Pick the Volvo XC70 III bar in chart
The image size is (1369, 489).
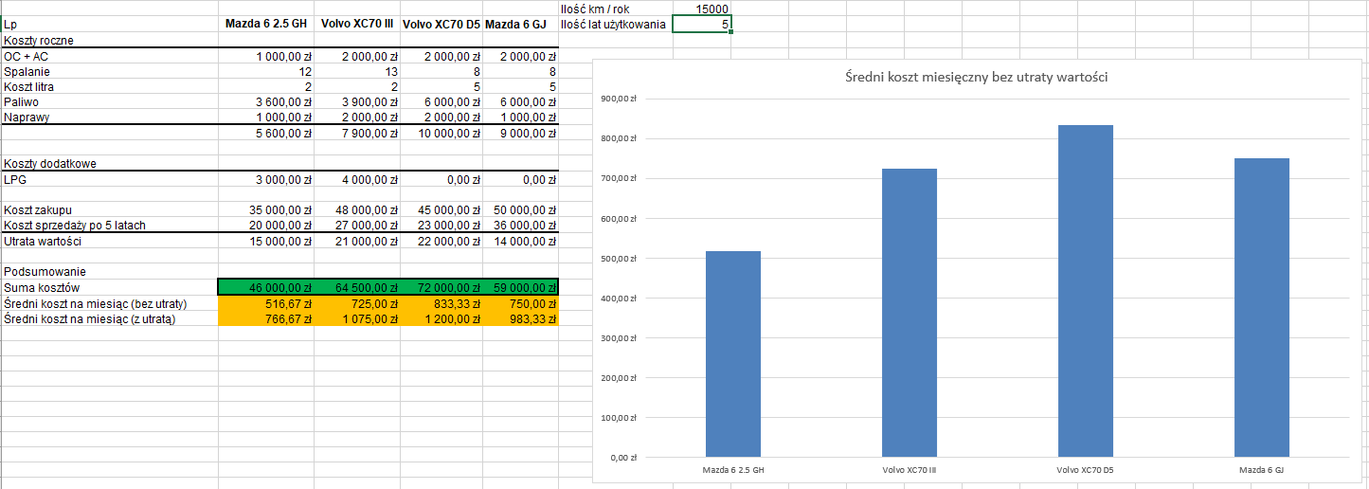pos(909,313)
